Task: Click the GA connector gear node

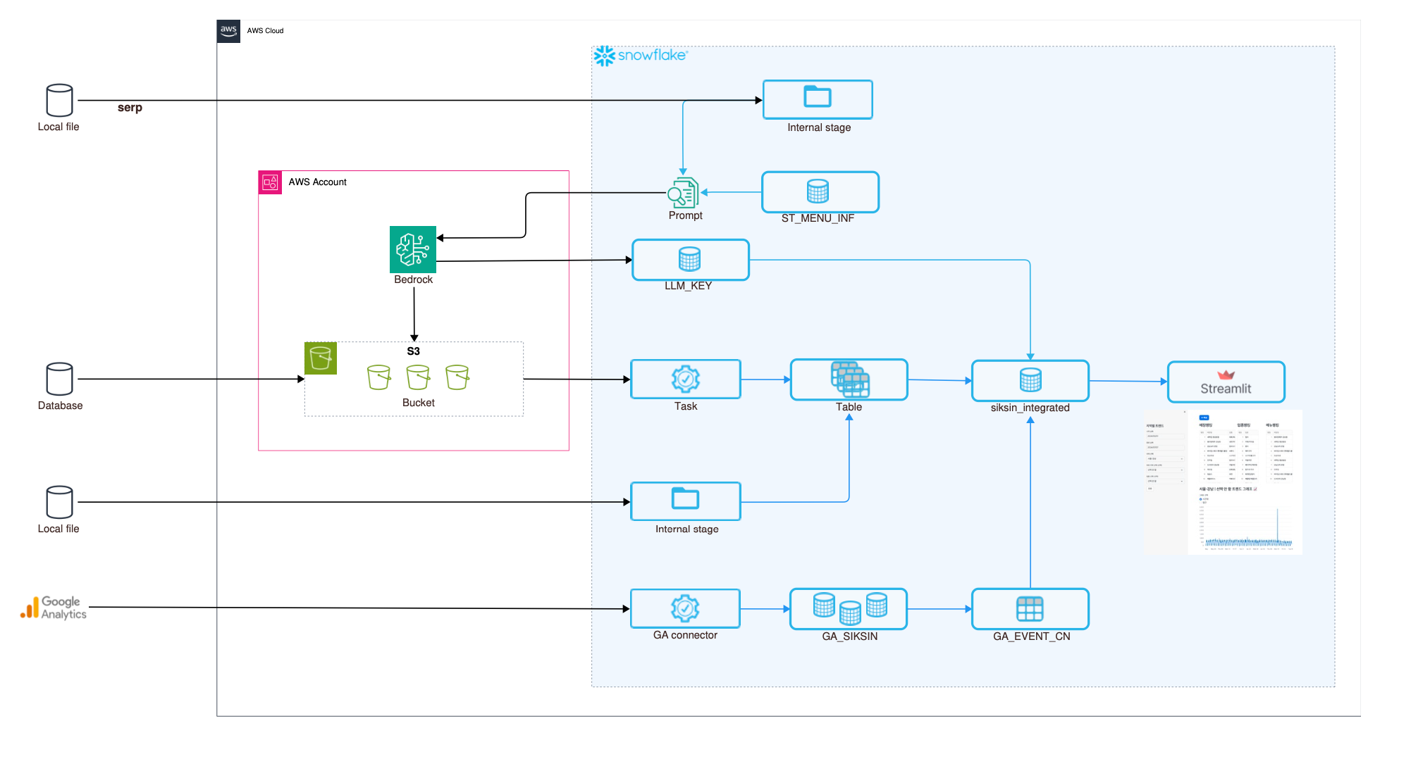Action: click(x=685, y=608)
